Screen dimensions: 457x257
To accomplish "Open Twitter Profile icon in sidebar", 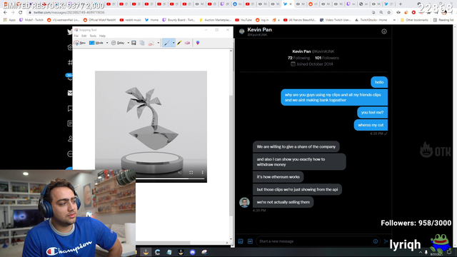I will pyautogui.click(x=70, y=138).
